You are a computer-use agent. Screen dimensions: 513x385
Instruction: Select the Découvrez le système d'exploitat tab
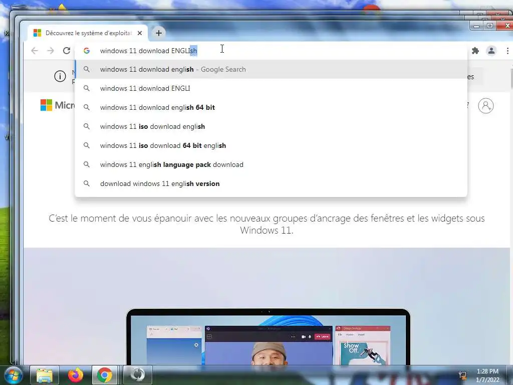[x=88, y=33]
